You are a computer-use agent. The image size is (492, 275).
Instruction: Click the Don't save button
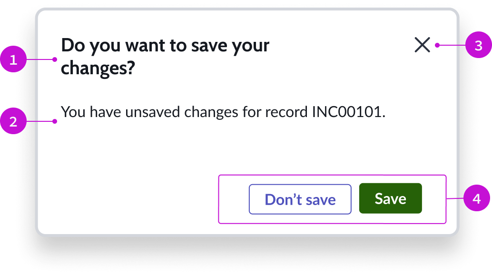pyautogui.click(x=300, y=199)
